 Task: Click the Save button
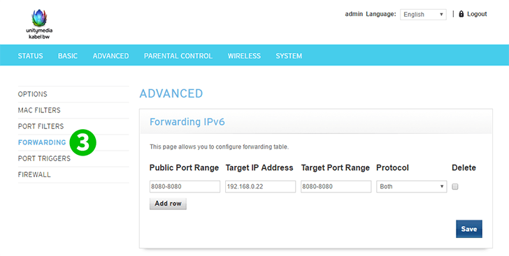pyautogui.click(x=468, y=229)
